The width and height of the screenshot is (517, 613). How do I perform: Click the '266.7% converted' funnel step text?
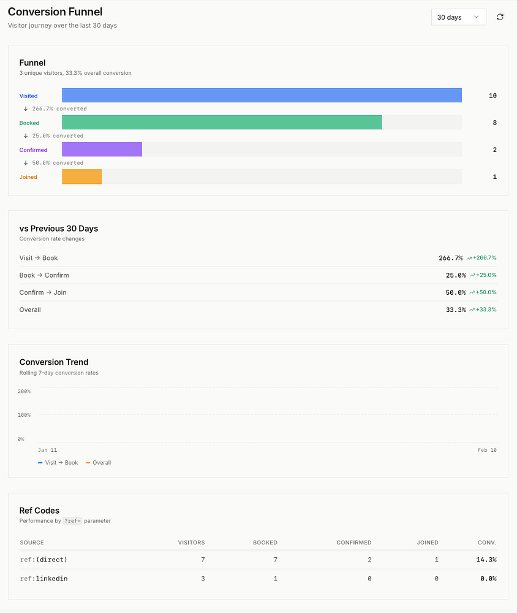(x=59, y=109)
